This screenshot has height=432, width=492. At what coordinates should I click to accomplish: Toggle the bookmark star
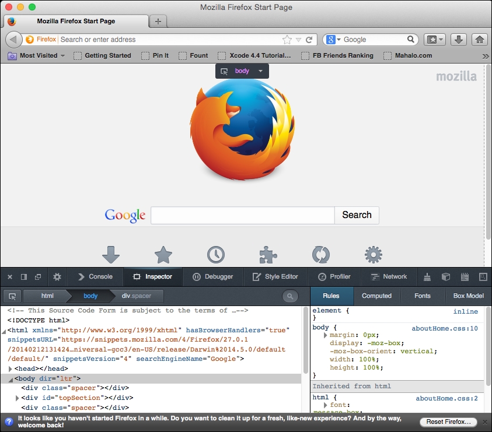pyautogui.click(x=286, y=40)
